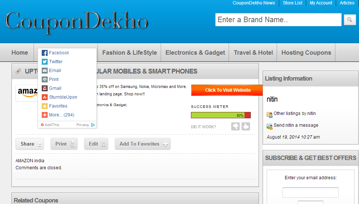Click the Share button
This screenshot has width=359, height=204.
pyautogui.click(x=30, y=144)
